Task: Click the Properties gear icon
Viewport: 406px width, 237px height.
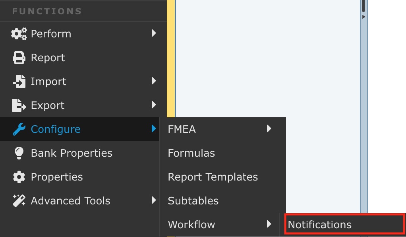Action: (x=19, y=177)
